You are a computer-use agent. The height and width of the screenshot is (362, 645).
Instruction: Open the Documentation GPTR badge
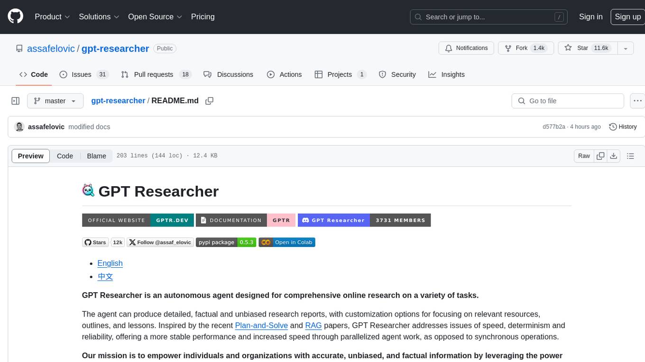coord(246,220)
